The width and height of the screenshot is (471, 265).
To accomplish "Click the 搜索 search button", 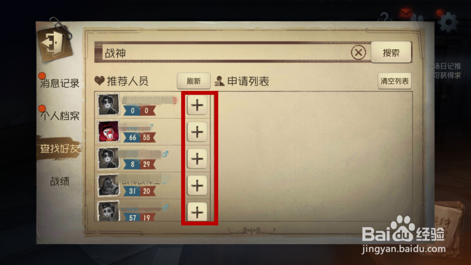I will click(x=391, y=53).
